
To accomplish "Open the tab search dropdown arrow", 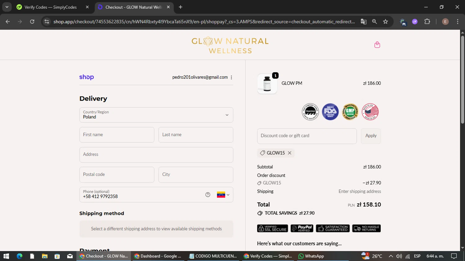I will [7, 7].
